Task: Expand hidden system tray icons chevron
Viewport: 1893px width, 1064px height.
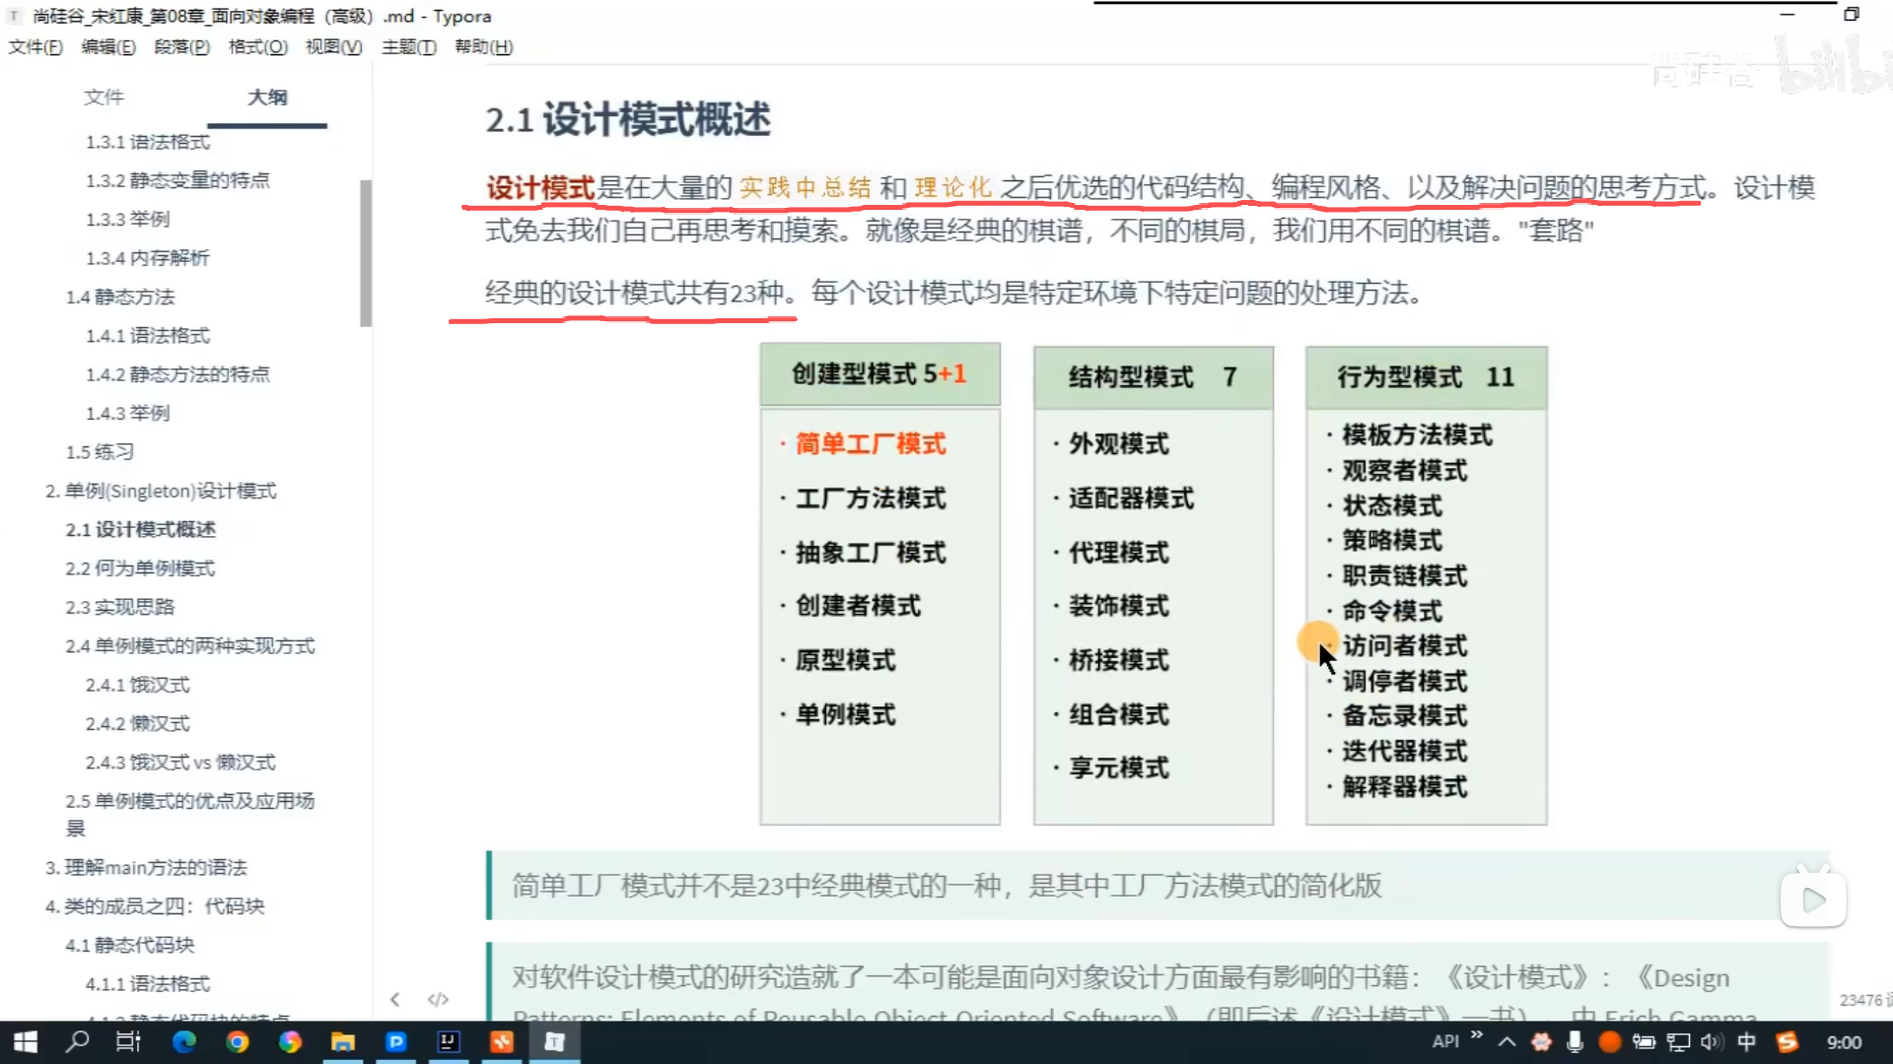Action: (1507, 1041)
